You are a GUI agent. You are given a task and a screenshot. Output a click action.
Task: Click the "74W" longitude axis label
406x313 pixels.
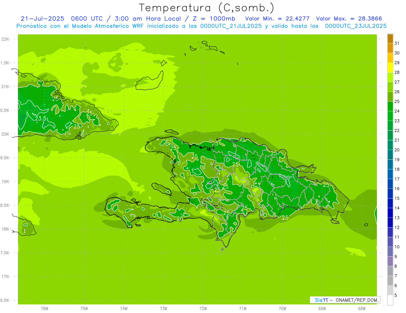coord(124,308)
